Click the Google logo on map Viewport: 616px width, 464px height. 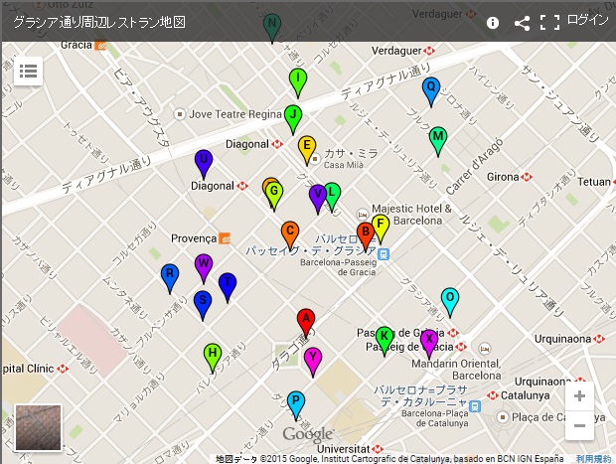308,434
